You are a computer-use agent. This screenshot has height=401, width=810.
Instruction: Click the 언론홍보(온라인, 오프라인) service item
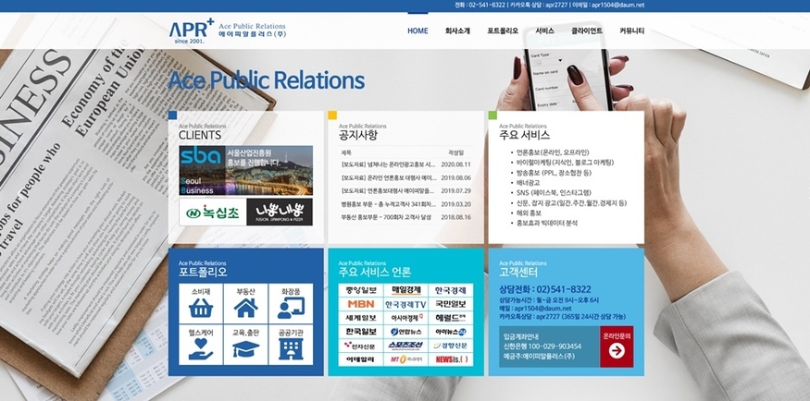(553, 152)
